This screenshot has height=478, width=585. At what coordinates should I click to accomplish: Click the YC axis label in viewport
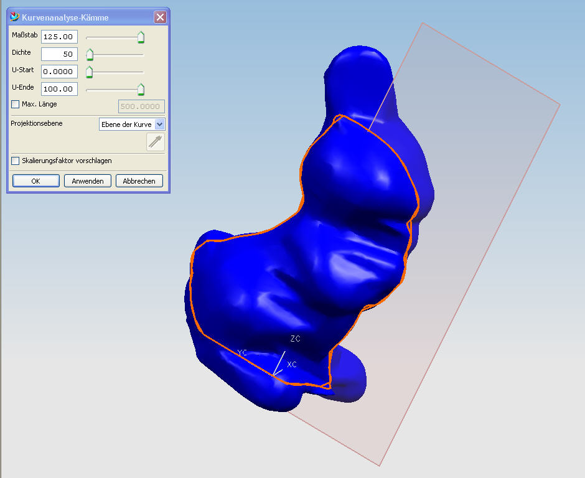pos(242,353)
